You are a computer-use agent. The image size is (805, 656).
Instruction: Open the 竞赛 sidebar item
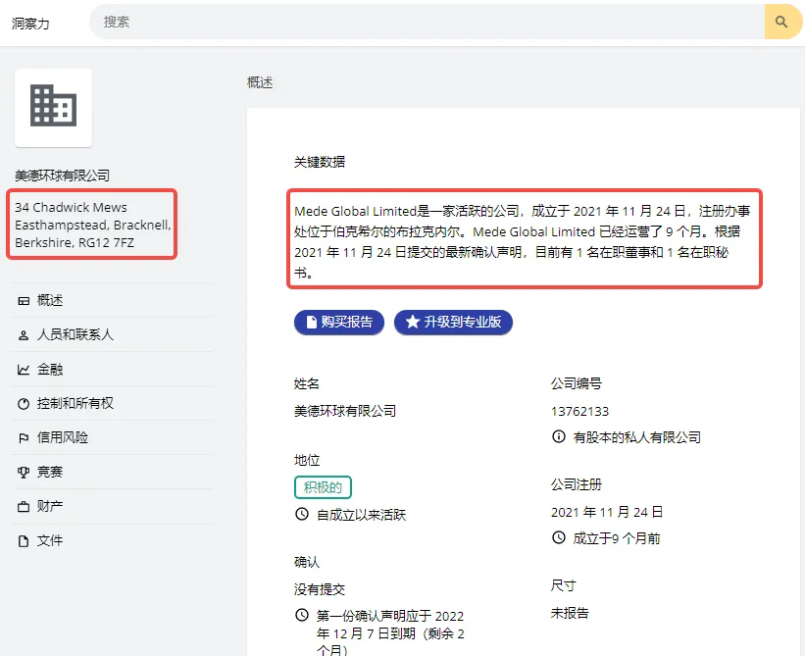point(112,472)
